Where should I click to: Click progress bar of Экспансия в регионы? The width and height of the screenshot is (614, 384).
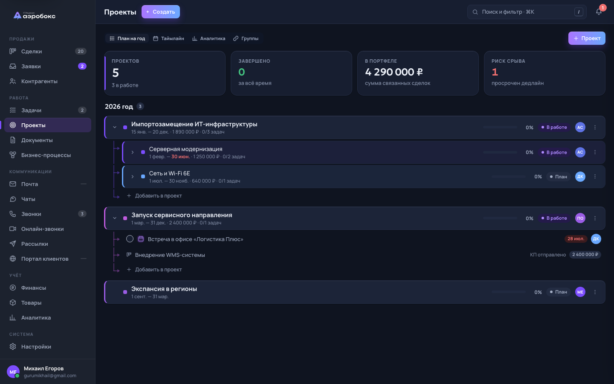tap(509, 292)
